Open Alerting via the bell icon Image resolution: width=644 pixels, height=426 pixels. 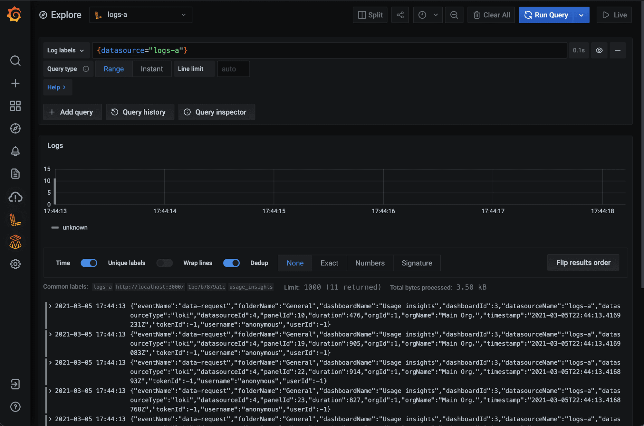(15, 151)
